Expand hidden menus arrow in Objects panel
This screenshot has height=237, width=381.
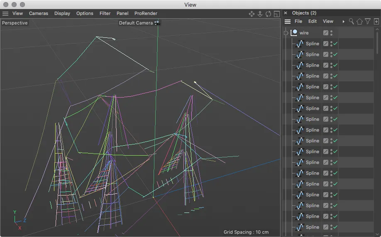(x=343, y=21)
